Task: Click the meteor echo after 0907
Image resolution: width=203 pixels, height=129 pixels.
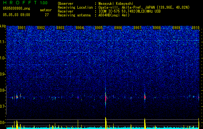Action: pyautogui.click(x=145, y=97)
